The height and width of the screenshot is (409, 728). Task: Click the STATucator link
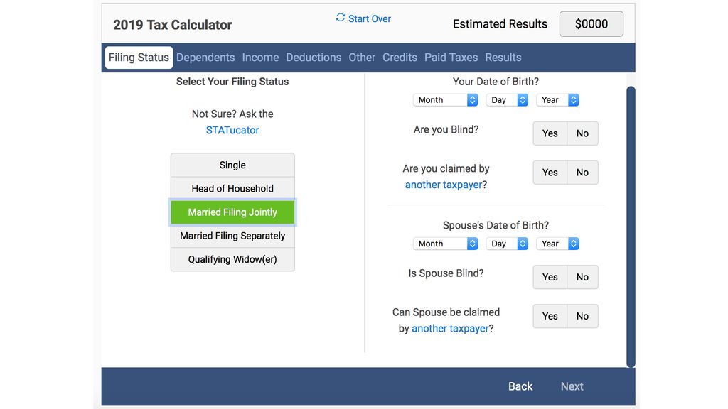pos(232,130)
